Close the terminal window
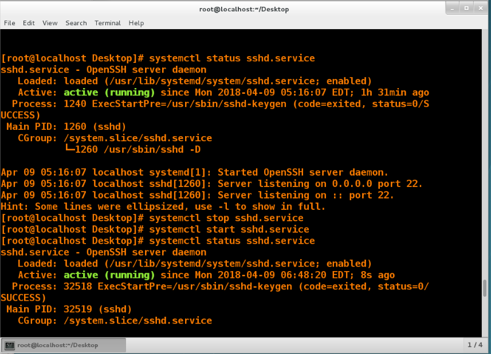This screenshot has height=354, width=491. (481, 9)
